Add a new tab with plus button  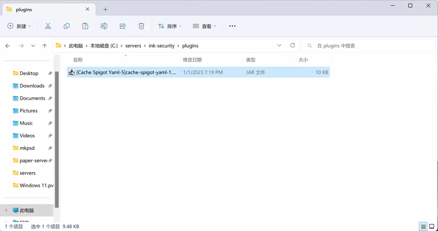106,9
